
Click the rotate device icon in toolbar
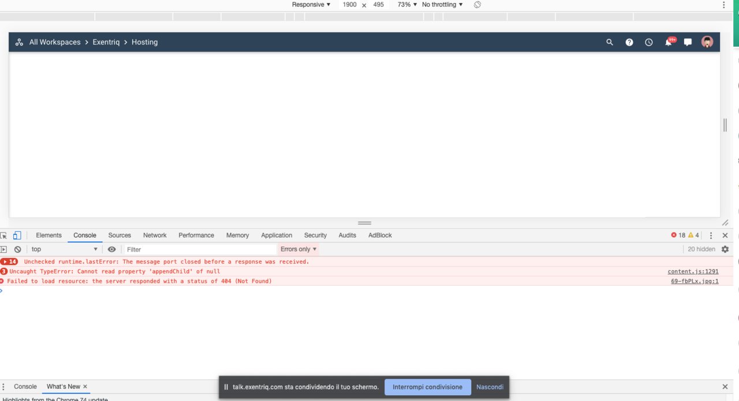click(x=477, y=5)
